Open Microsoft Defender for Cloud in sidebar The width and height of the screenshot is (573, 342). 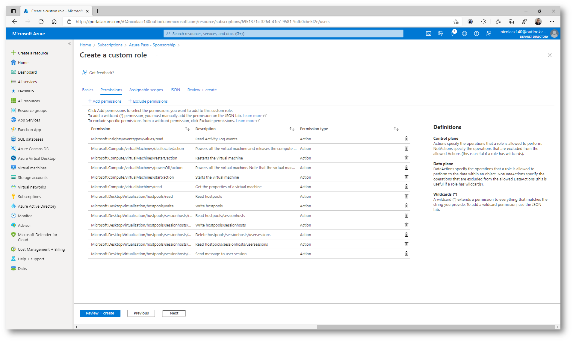[x=37, y=237]
